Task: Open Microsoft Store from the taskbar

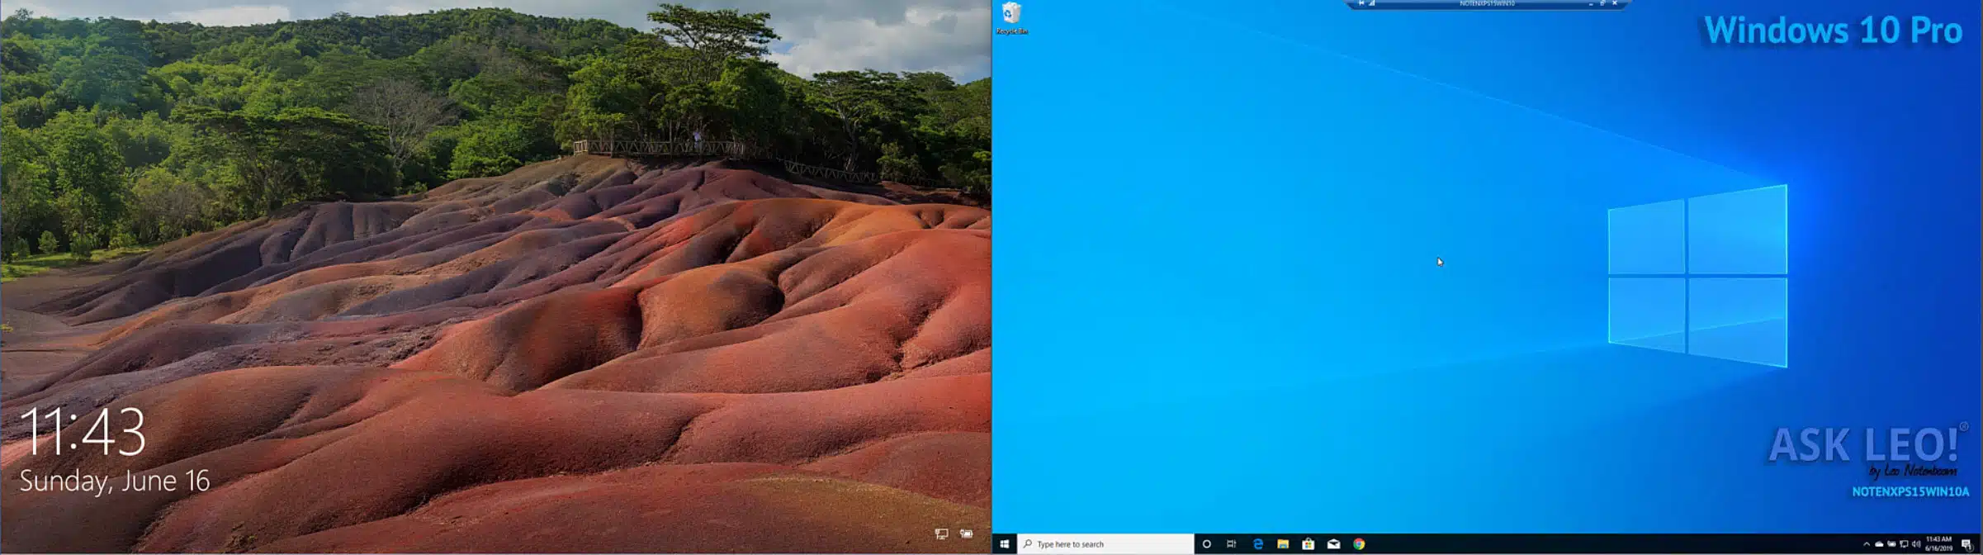Action: (1309, 544)
